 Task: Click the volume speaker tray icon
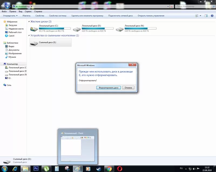click(194, 169)
